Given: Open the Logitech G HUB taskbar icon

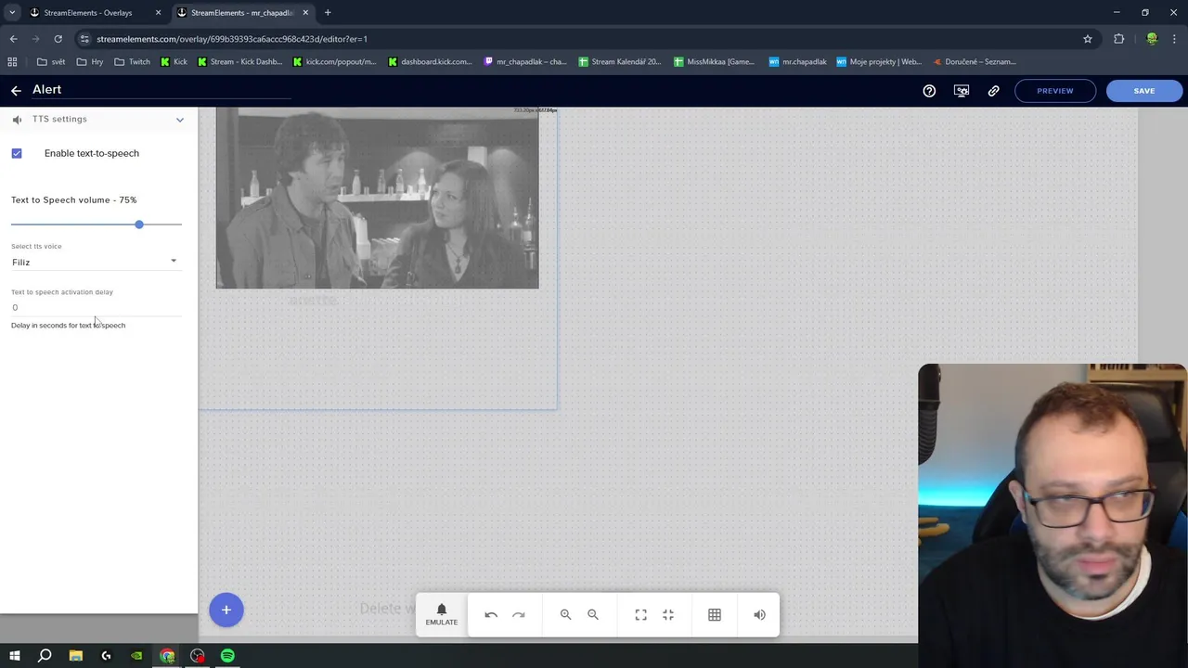Looking at the screenshot, I should [x=106, y=656].
